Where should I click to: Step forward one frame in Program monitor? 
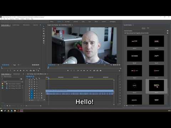(x=87, y=70)
